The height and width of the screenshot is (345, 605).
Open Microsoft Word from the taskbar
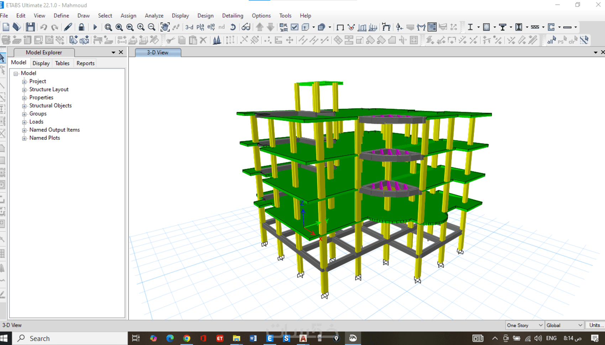253,338
